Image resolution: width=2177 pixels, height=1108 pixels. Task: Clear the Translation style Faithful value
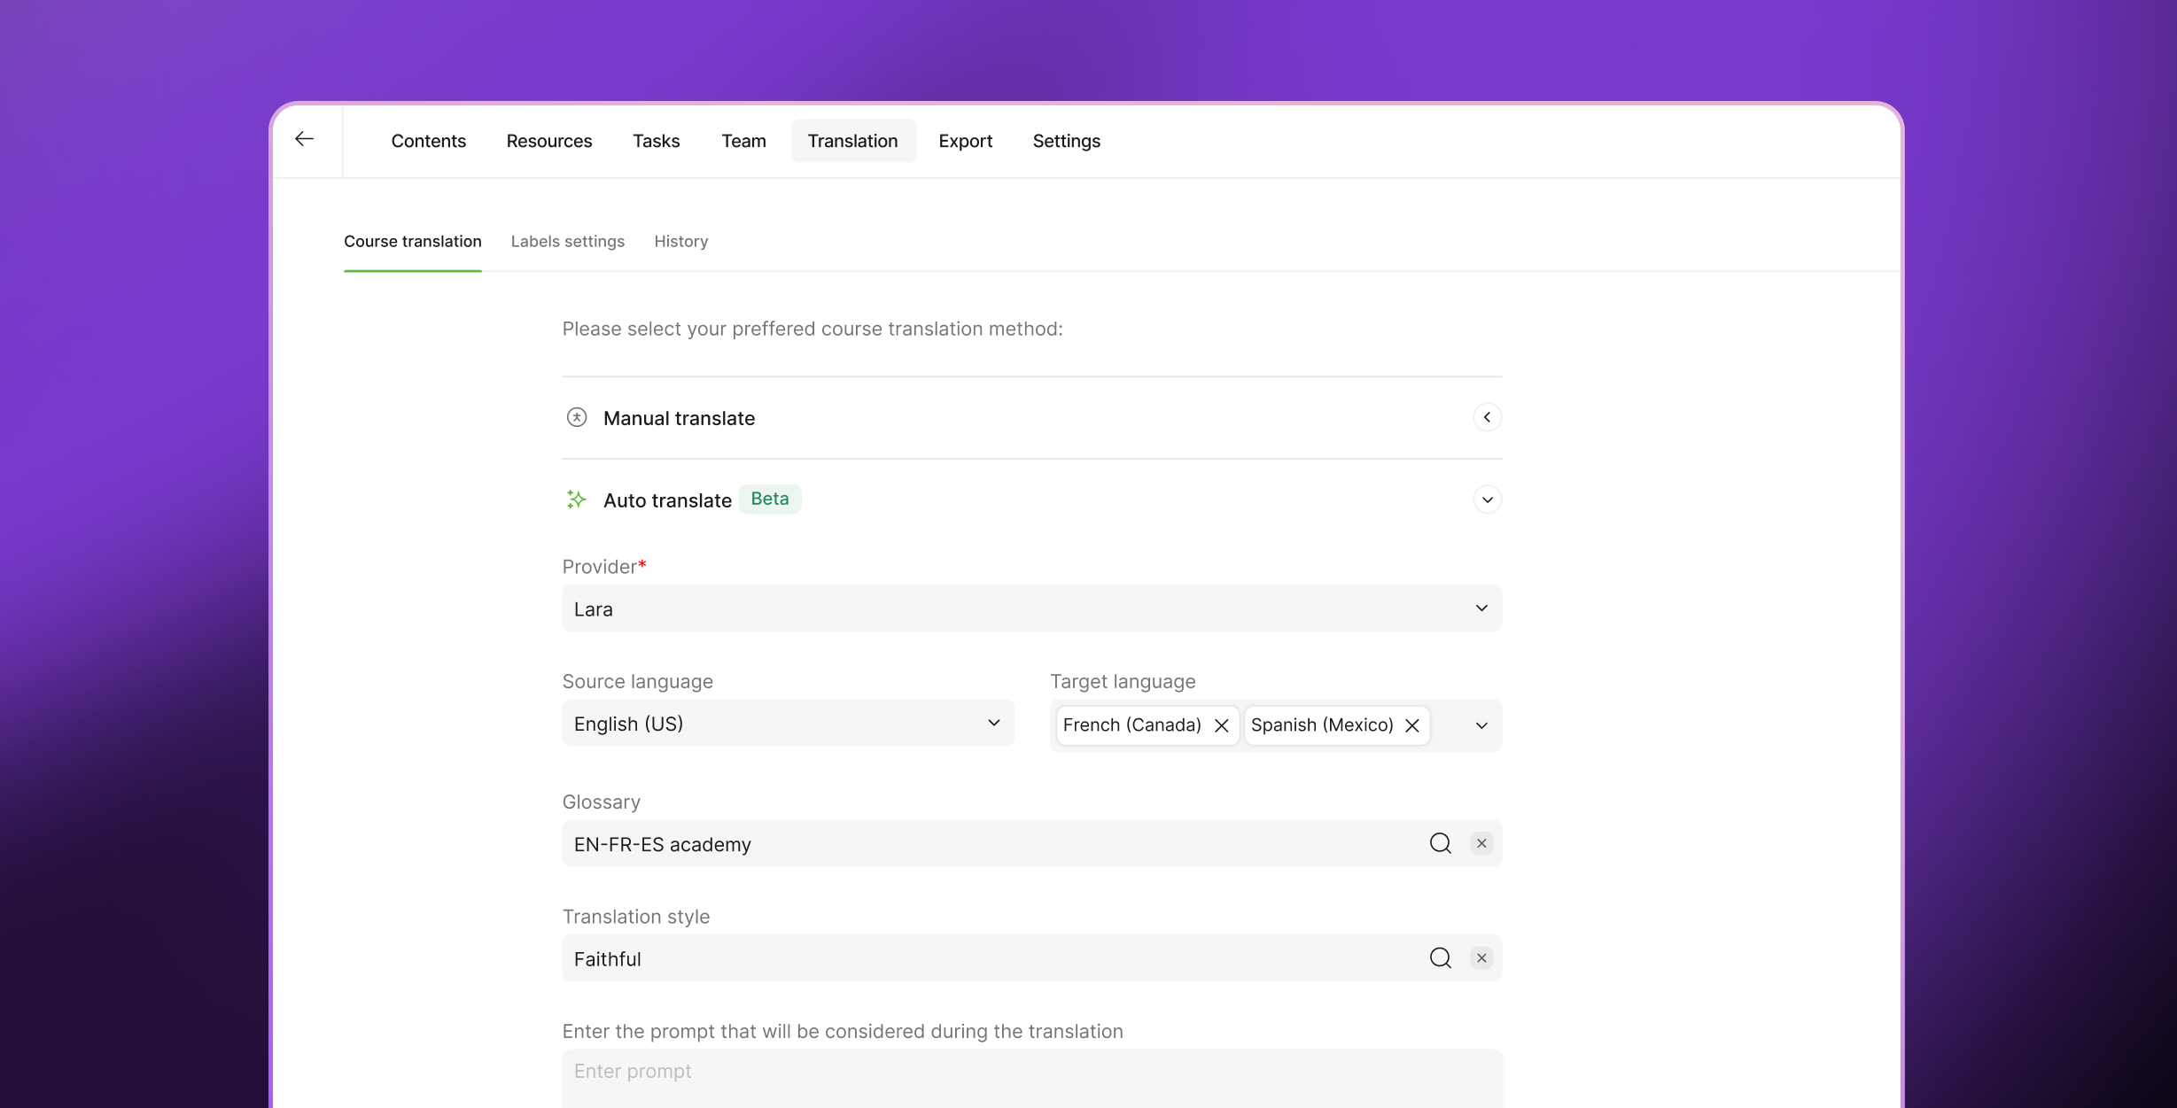click(1481, 957)
